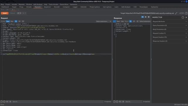Viewport: 188px width, 106px height.
Task: Open User options tab
Action: pos(107,7)
